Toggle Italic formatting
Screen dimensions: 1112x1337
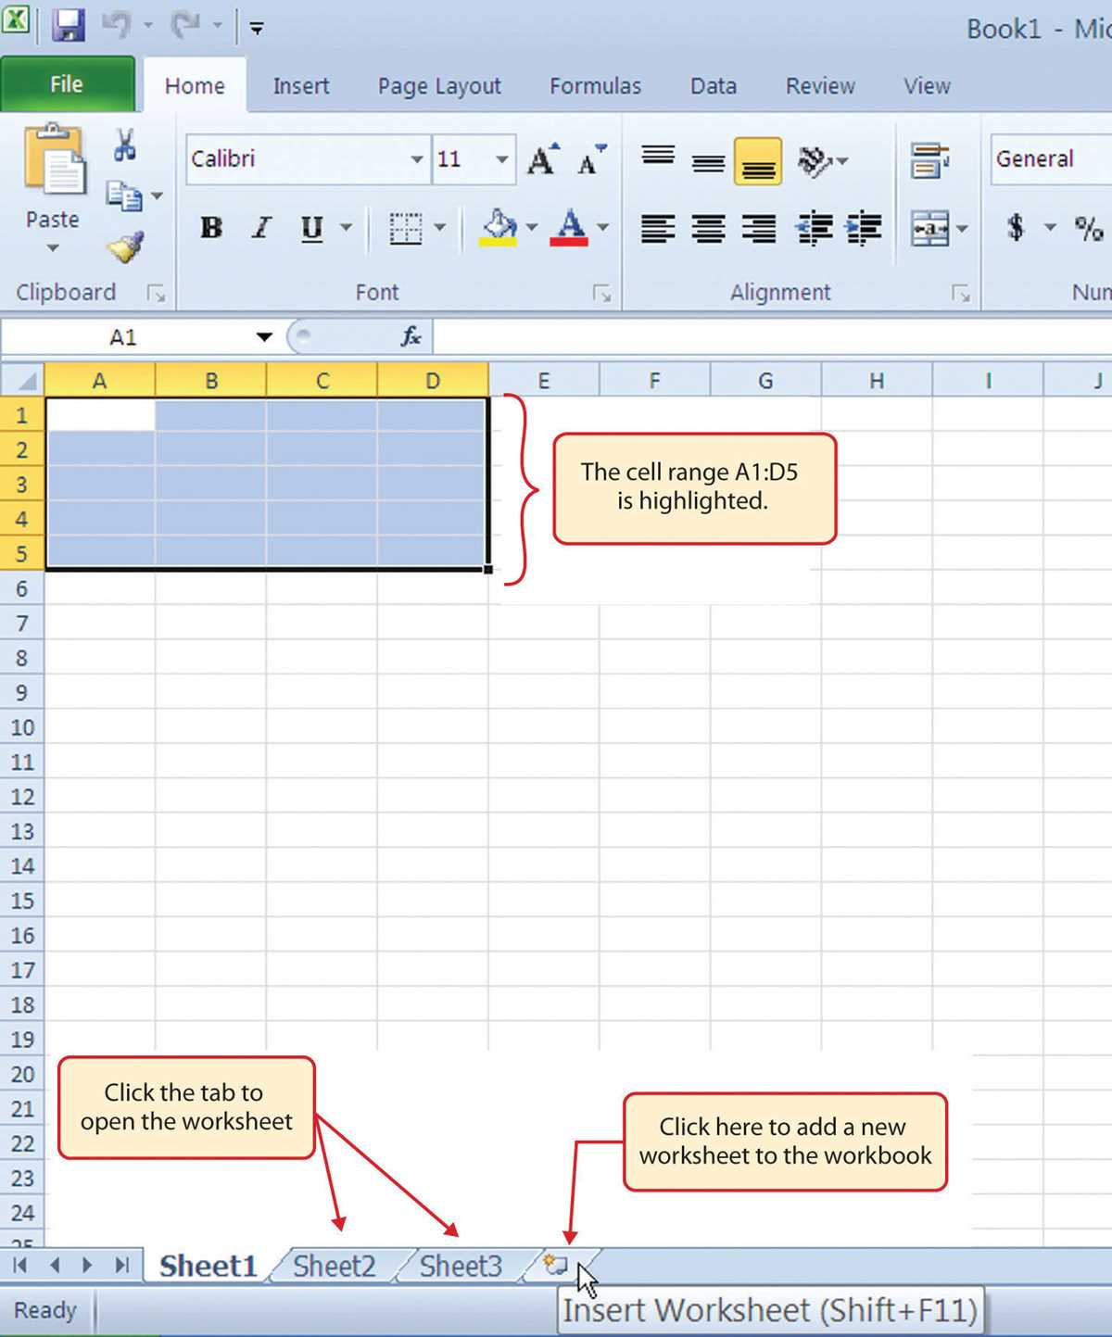[x=262, y=228]
